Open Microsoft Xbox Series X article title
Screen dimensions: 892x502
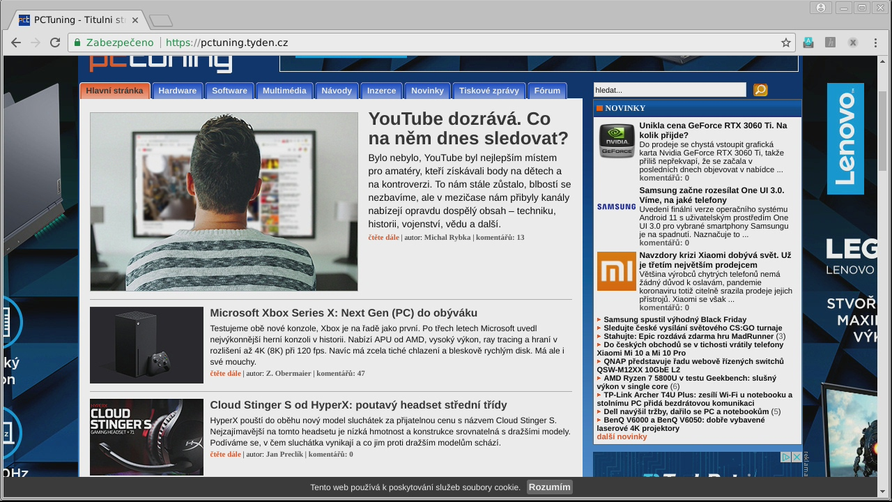tap(344, 313)
